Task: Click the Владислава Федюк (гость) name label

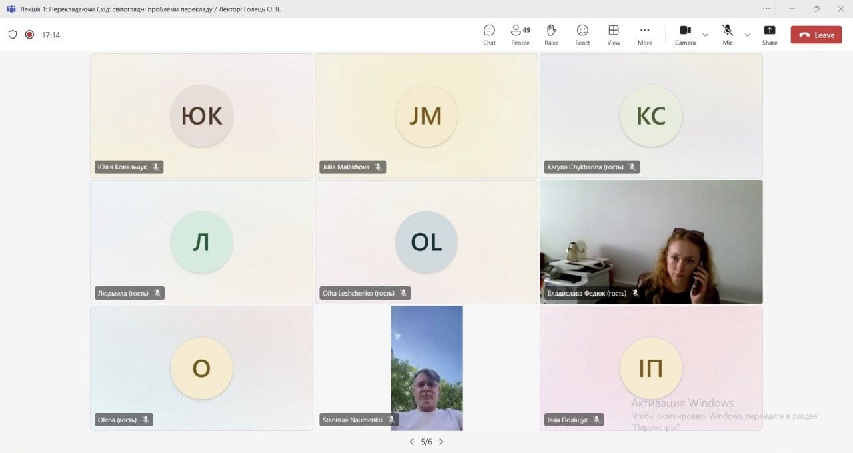Action: 587,293
